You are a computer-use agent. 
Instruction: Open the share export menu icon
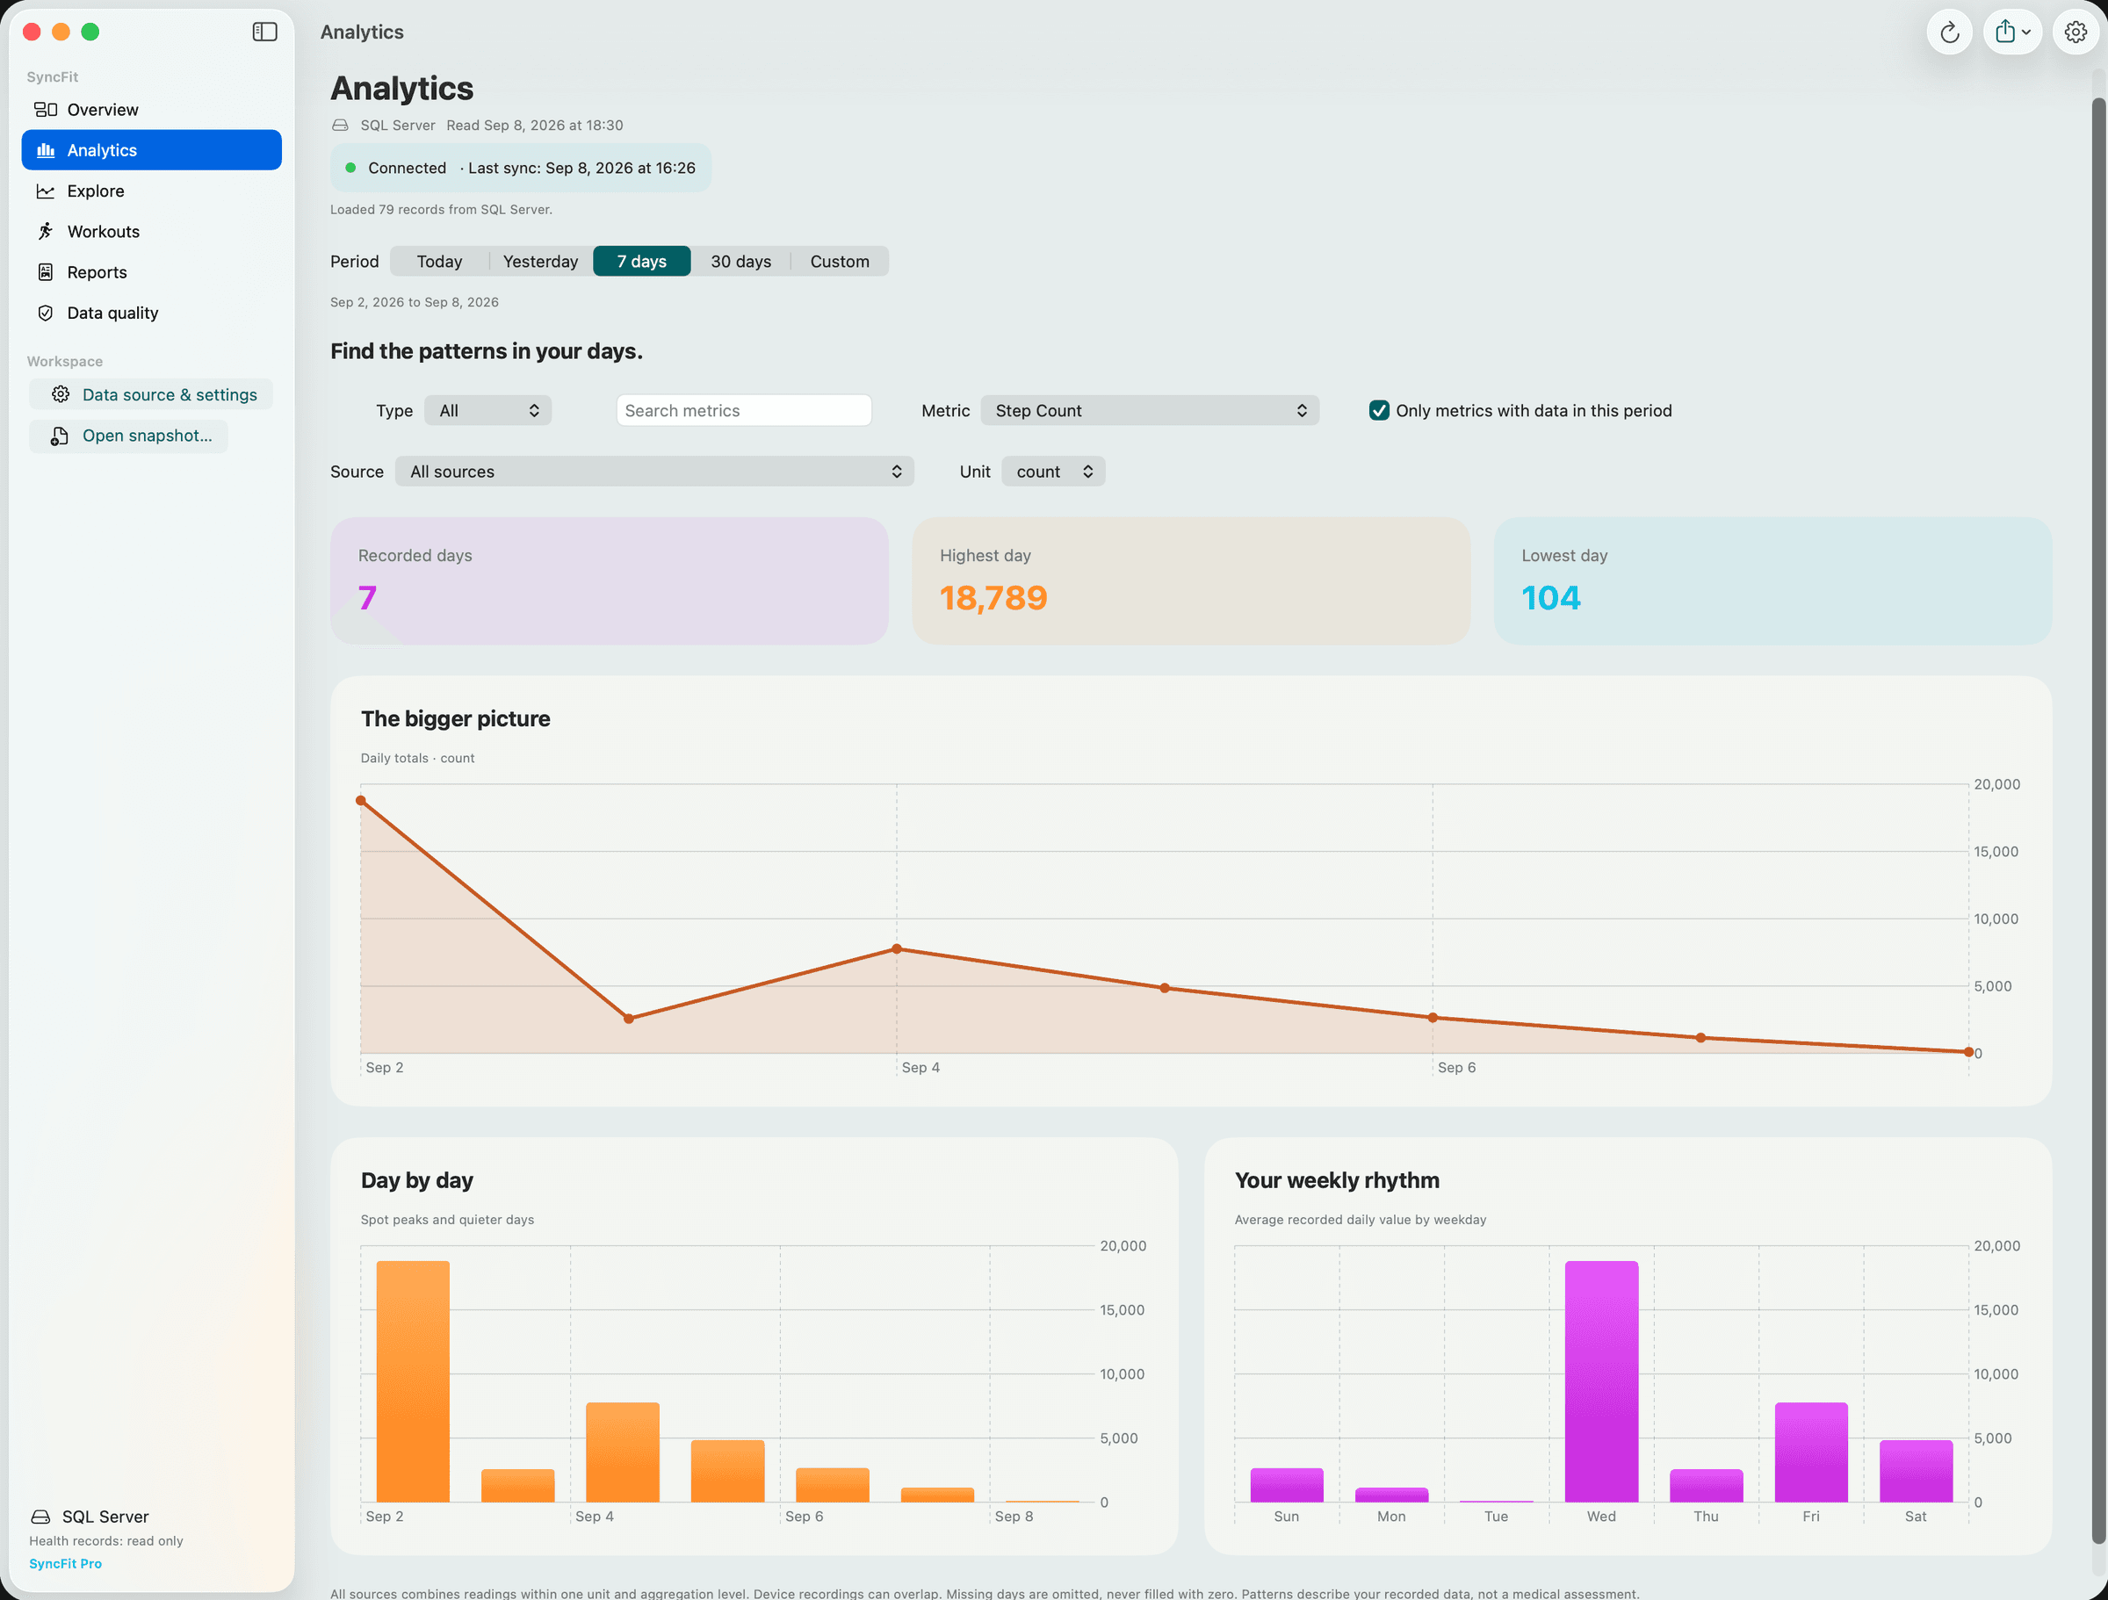tap(2011, 32)
